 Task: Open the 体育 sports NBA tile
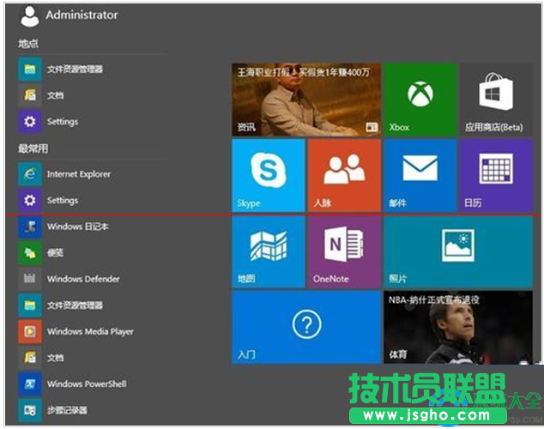click(458, 327)
